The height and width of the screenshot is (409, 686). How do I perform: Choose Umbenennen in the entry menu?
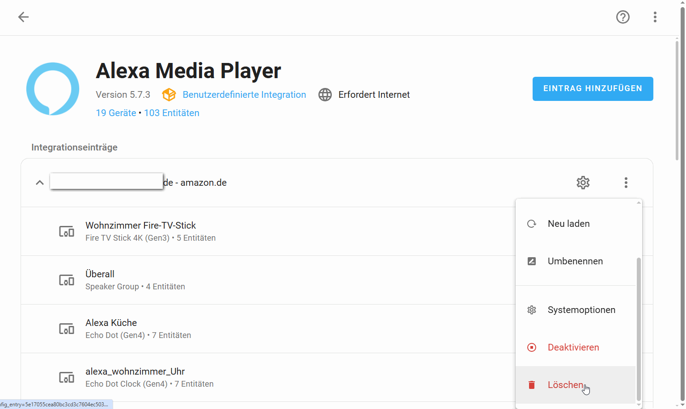click(576, 261)
